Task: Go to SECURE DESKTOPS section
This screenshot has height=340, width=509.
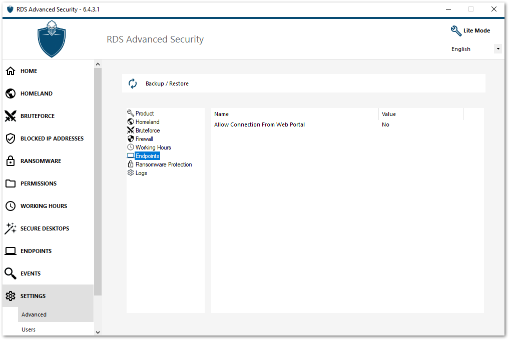Action: tap(48, 228)
